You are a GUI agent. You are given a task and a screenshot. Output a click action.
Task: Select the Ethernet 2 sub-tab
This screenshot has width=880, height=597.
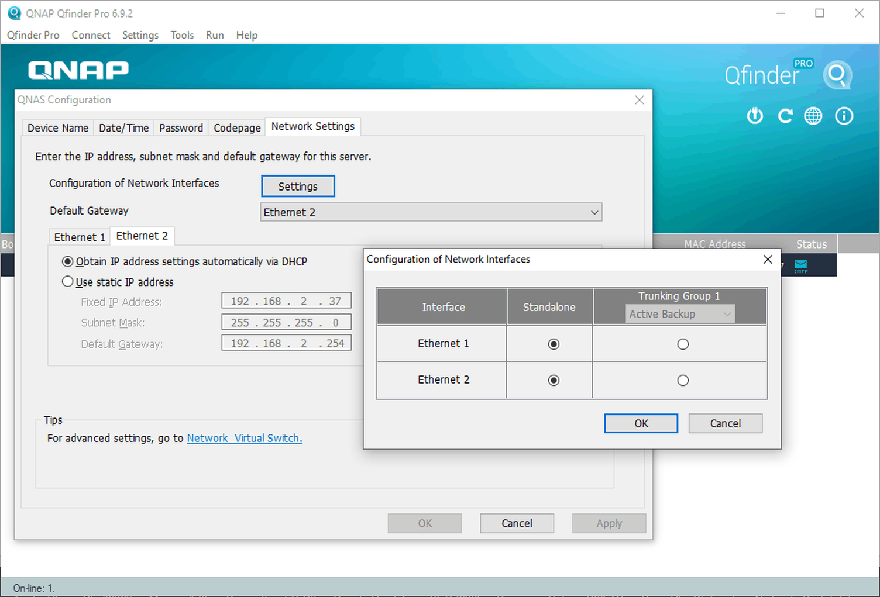point(142,236)
